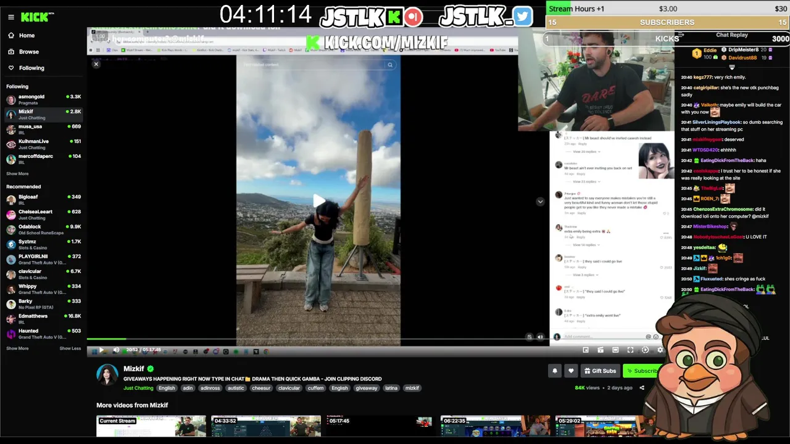This screenshot has height=444, width=790.
Task: Open the Current Stream video thumbnail
Action: click(x=151, y=426)
